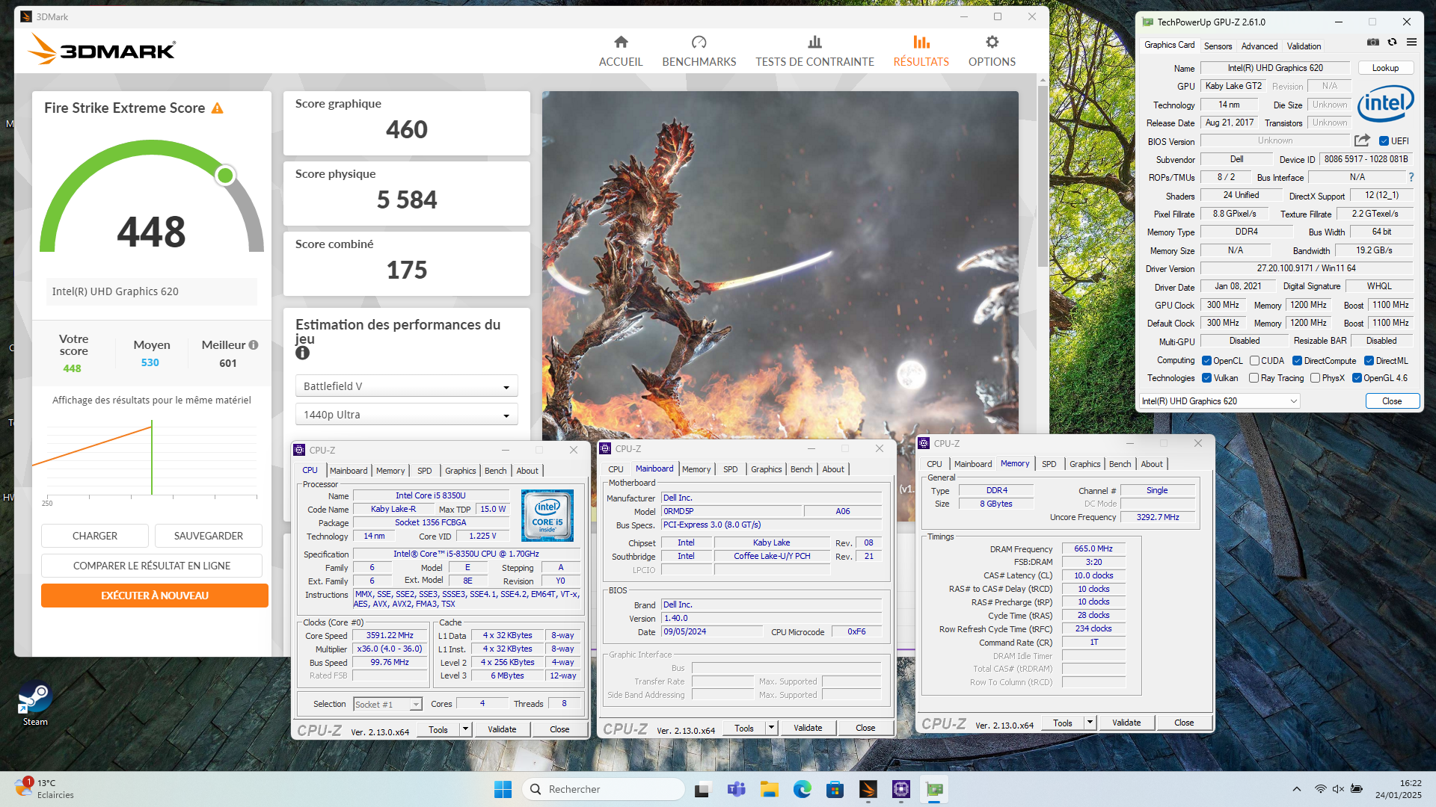Open Tests de contrainte chart icon
1436x807 pixels.
[x=814, y=42]
